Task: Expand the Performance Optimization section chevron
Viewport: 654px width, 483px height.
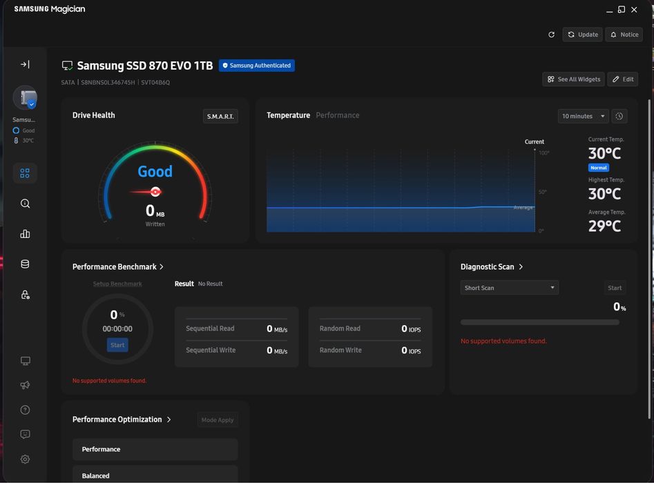Action: 169,420
